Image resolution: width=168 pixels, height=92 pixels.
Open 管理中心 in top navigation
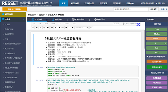(130, 3)
